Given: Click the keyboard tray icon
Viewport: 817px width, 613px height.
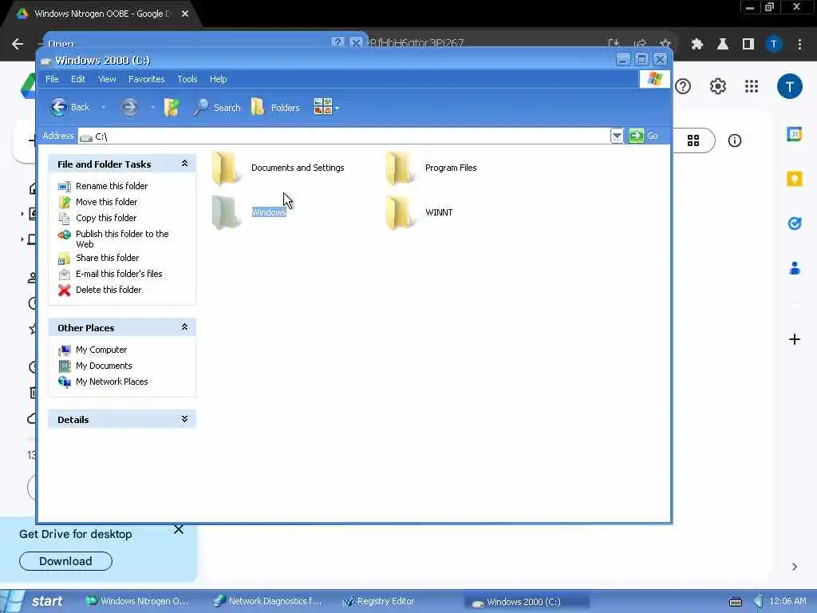Looking at the screenshot, I should (735, 602).
